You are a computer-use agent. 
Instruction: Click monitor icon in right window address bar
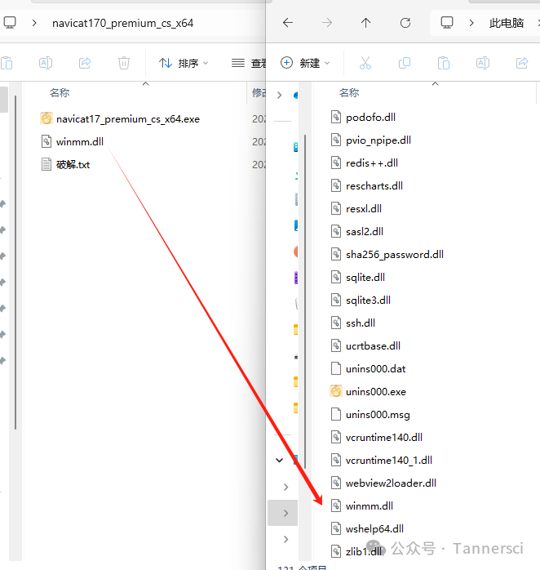447,23
